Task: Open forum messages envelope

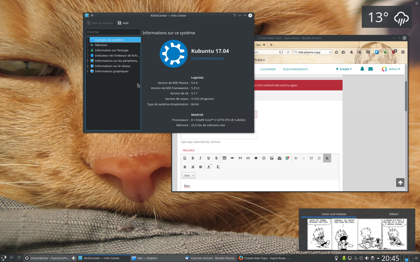Action: pos(371,69)
